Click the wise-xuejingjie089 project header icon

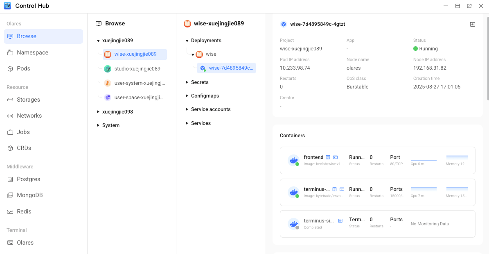tap(187, 24)
